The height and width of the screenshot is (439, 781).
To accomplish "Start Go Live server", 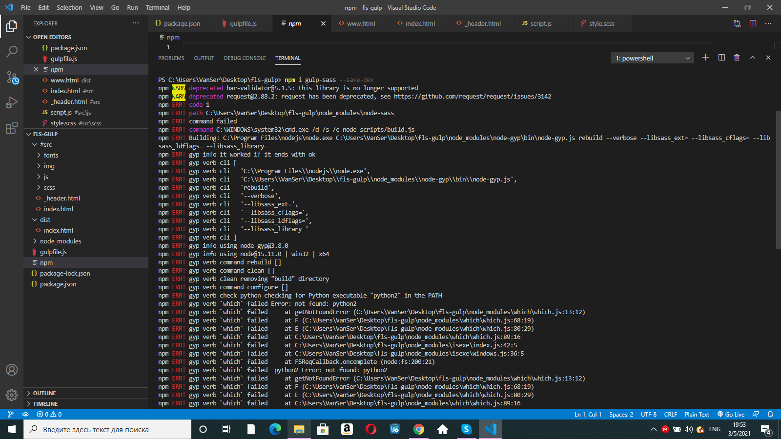I will pos(731,414).
